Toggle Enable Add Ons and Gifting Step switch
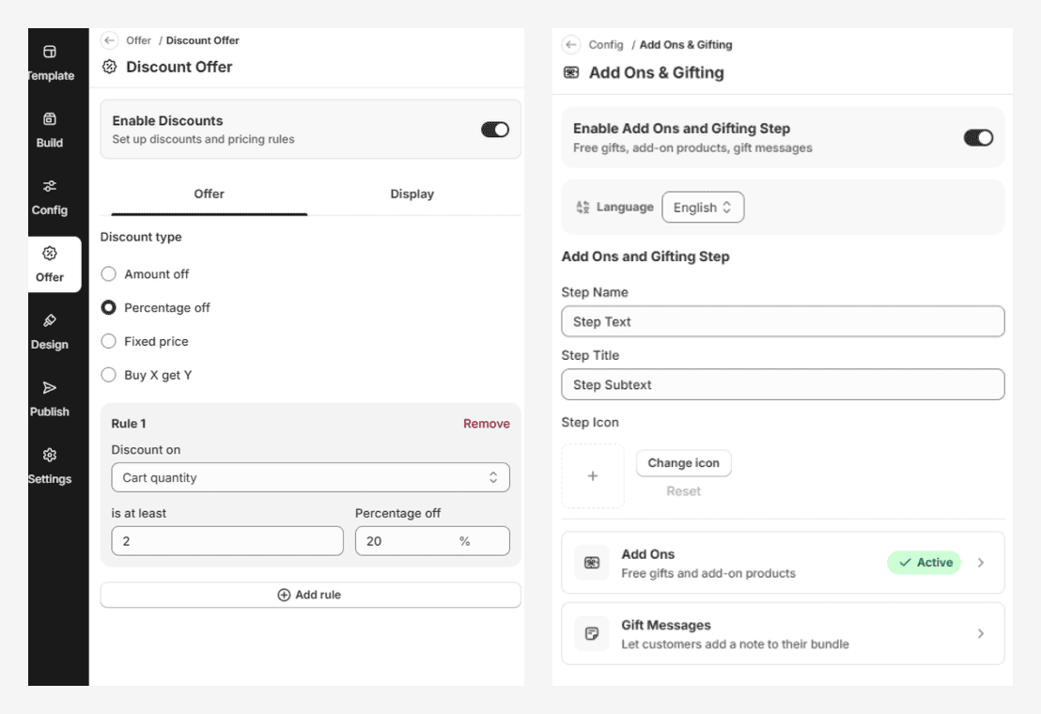This screenshot has width=1041, height=714. click(979, 137)
